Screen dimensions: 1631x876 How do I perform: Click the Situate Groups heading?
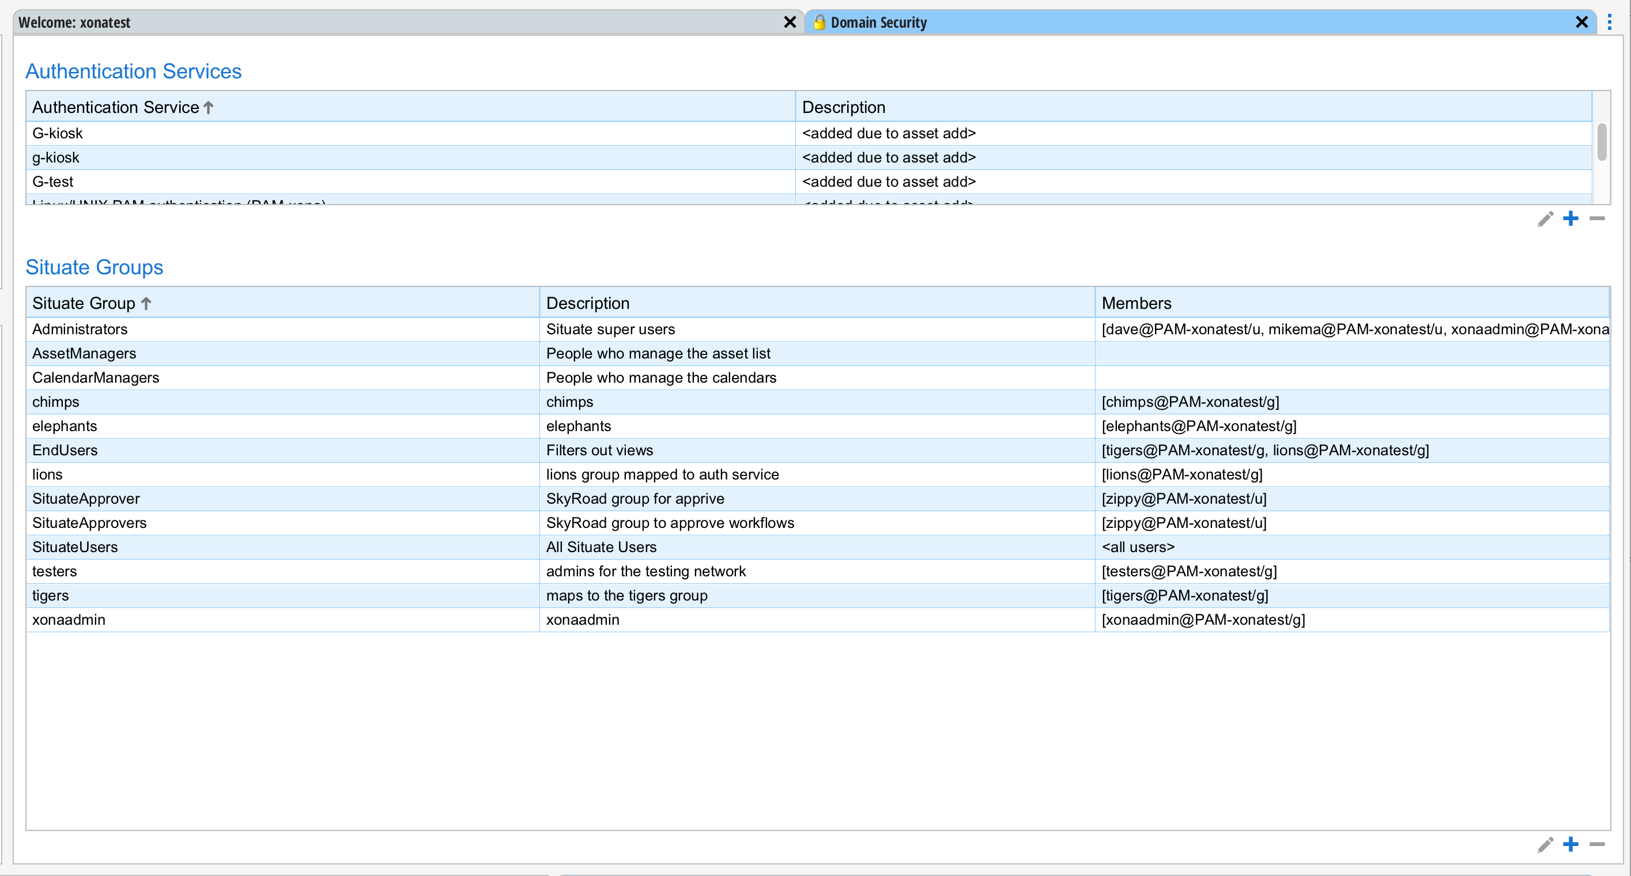point(95,267)
